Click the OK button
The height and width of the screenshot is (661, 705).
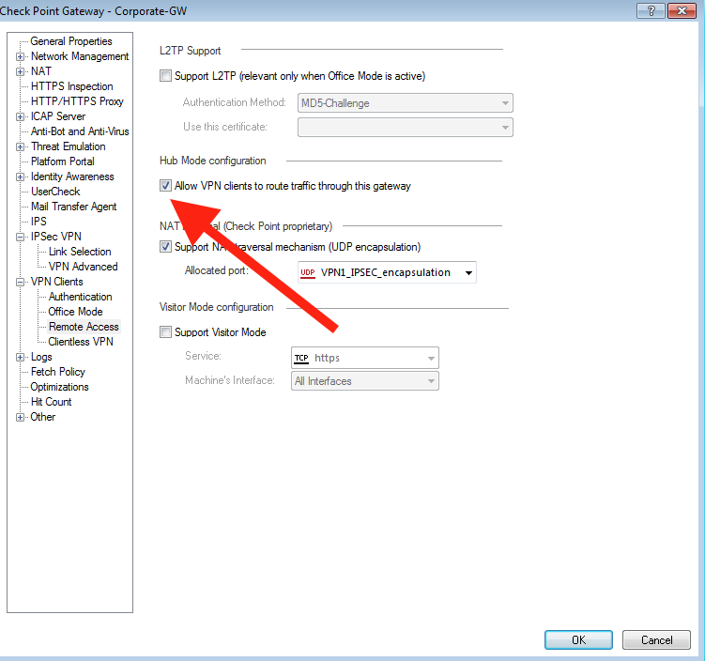point(578,640)
